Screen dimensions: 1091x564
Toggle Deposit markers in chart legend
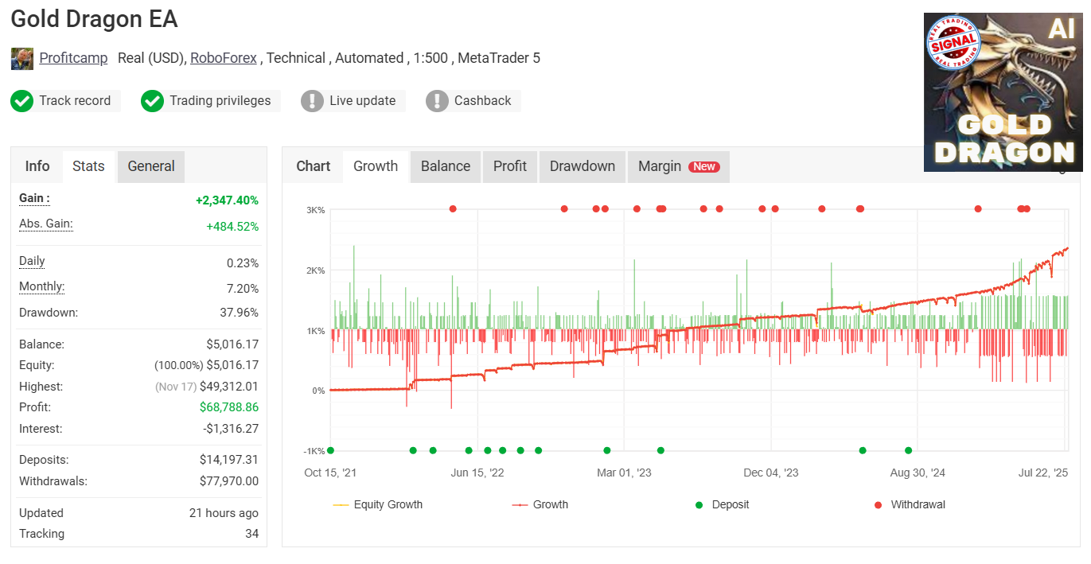(723, 504)
